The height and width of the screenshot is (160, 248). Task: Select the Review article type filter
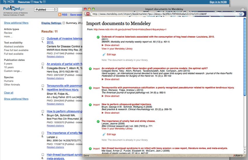pyautogui.click(x=8, y=33)
